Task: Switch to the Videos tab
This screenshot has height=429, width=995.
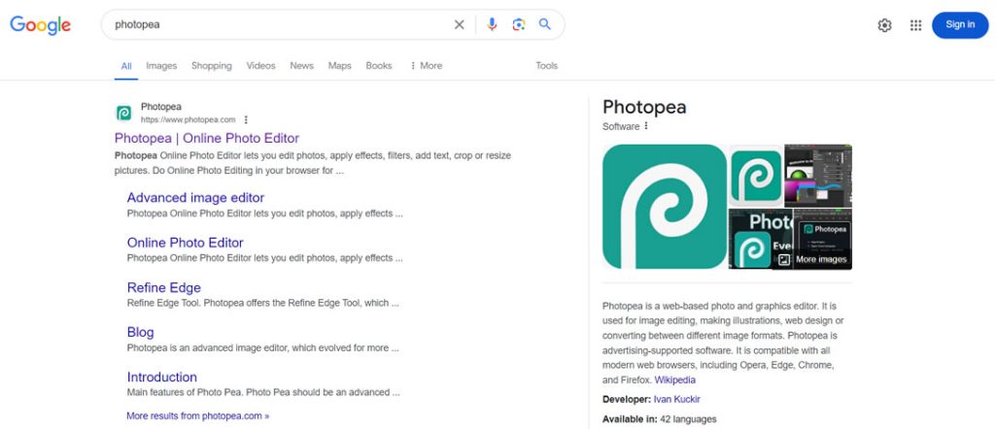Action: (260, 66)
